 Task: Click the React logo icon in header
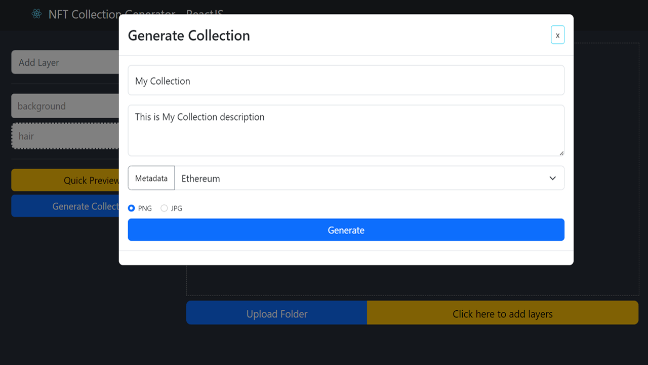pos(36,14)
